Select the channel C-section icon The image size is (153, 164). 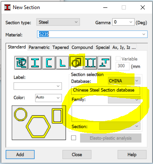click(49, 63)
